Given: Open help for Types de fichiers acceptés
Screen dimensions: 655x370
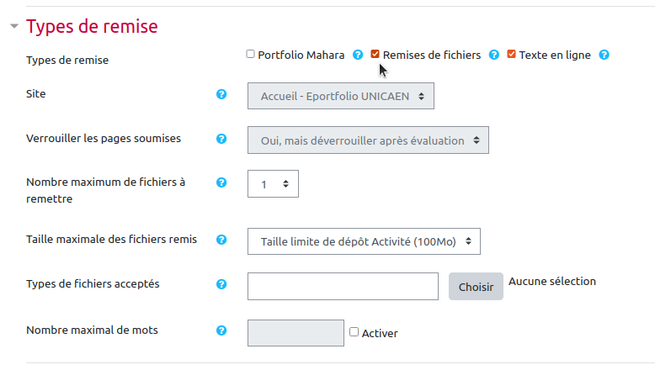Looking at the screenshot, I should pos(221,284).
